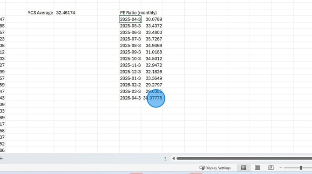Switch to Normal view icon
The height and width of the screenshot is (174, 312).
point(244,168)
